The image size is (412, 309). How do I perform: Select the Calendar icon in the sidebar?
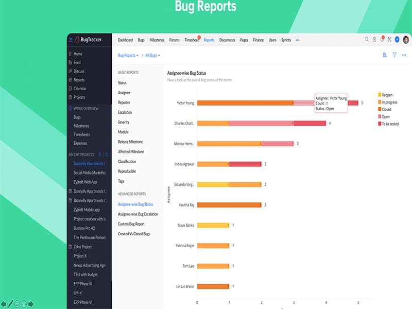[x=70, y=88]
